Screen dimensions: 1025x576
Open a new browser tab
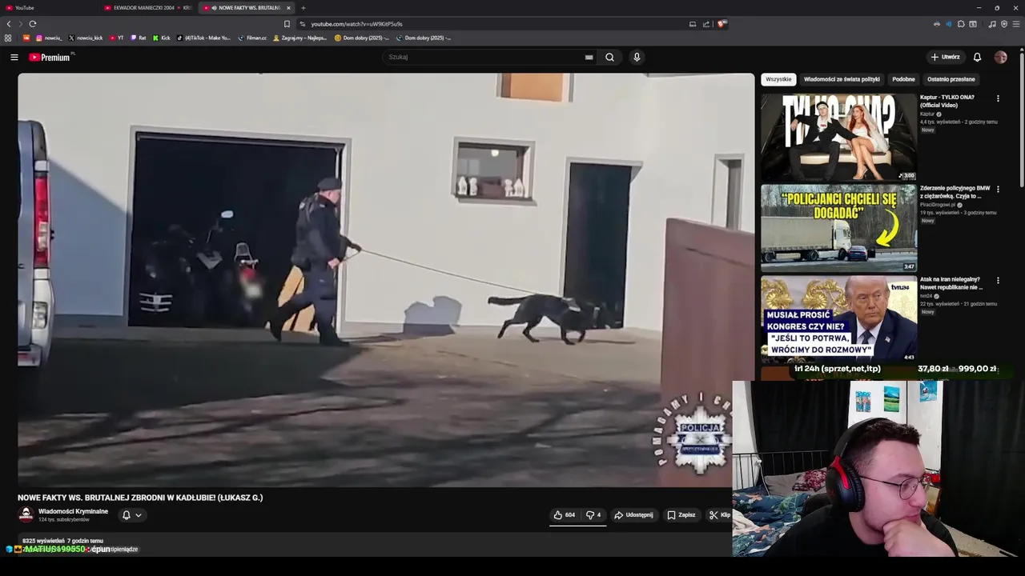(x=303, y=8)
